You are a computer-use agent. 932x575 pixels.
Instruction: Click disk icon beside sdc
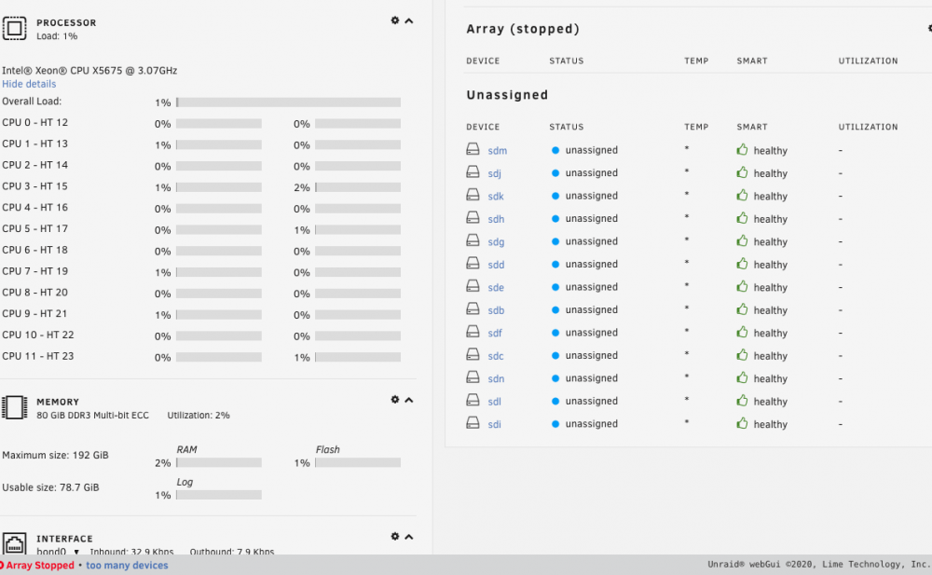pyautogui.click(x=473, y=354)
